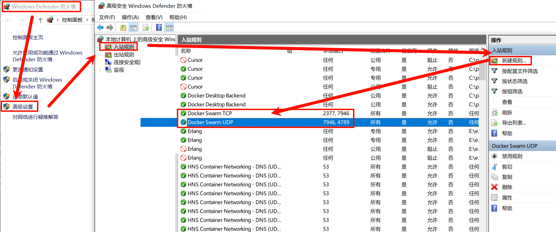Click the port cell 7946, 4789

[336, 122]
